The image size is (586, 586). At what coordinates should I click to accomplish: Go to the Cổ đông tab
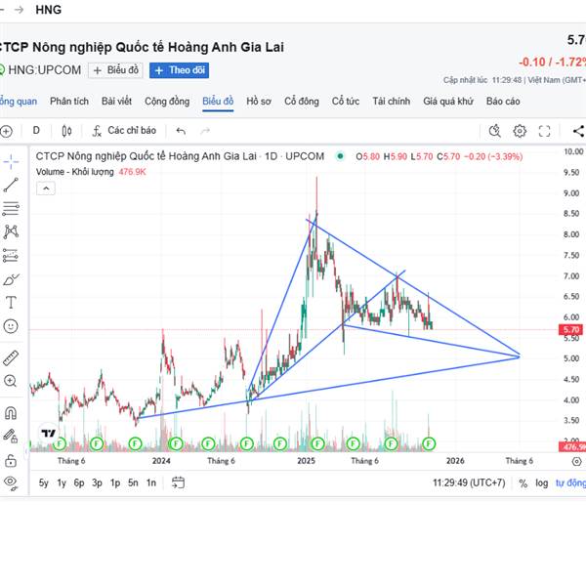pyautogui.click(x=302, y=102)
